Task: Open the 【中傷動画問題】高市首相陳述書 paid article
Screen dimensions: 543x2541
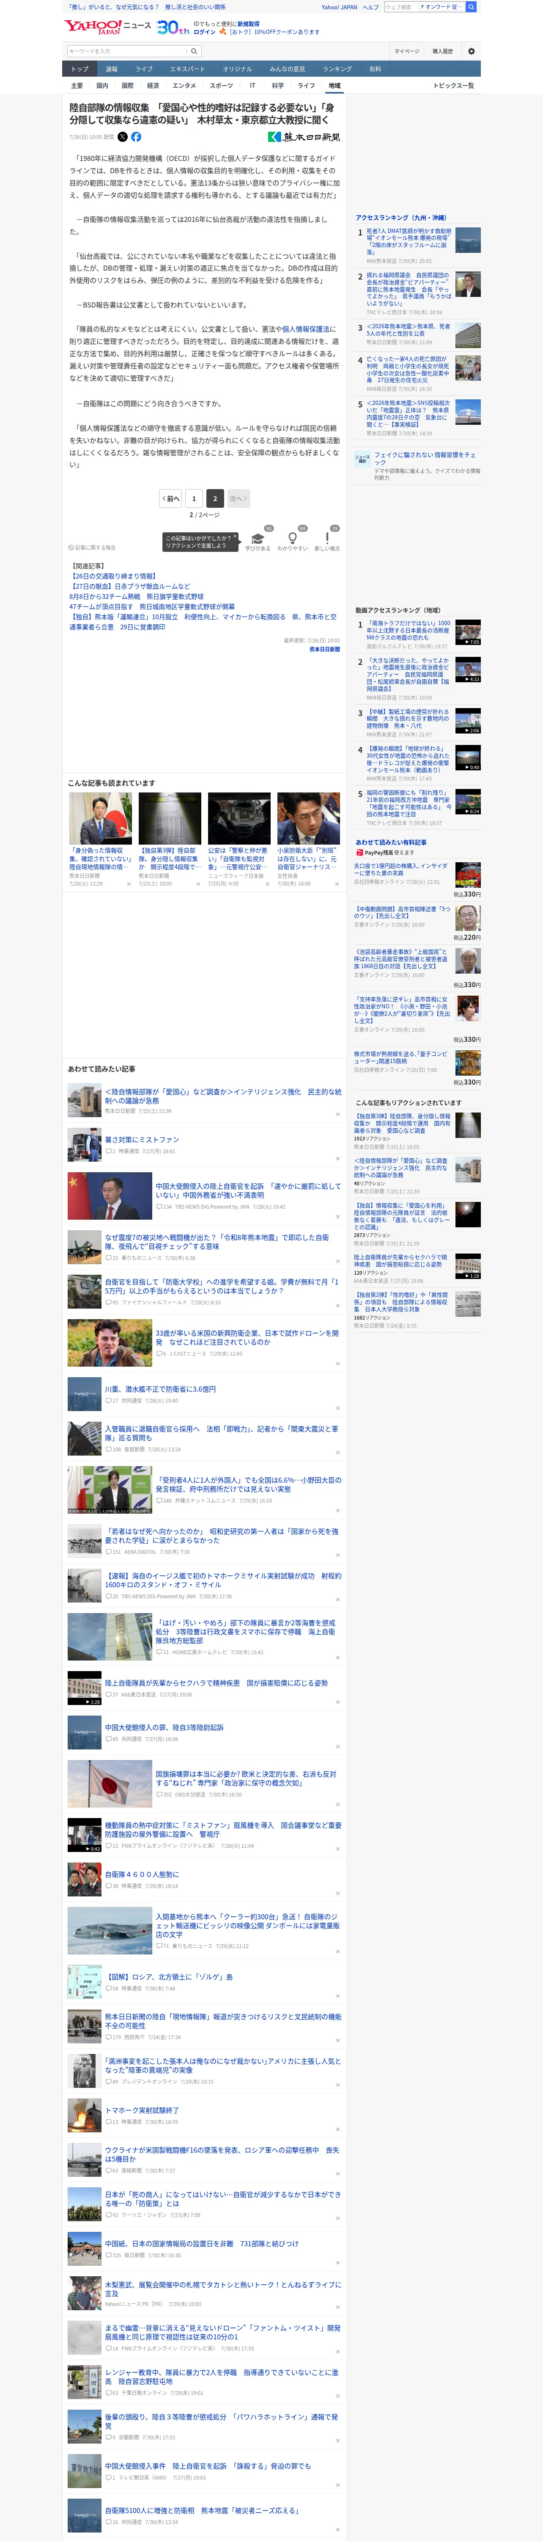Action: coord(402,913)
